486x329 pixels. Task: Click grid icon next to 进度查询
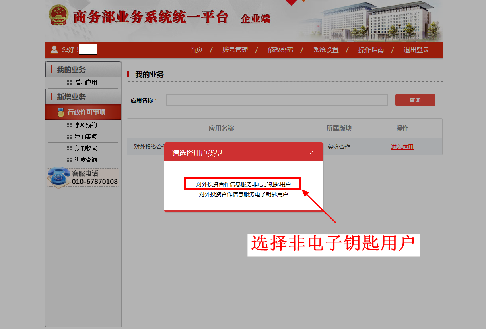point(69,160)
